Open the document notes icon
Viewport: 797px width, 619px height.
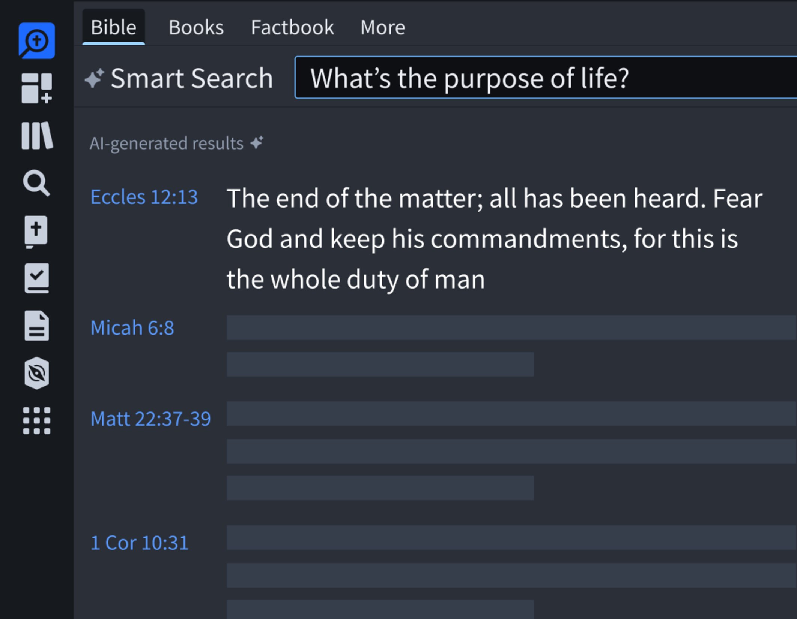36,326
